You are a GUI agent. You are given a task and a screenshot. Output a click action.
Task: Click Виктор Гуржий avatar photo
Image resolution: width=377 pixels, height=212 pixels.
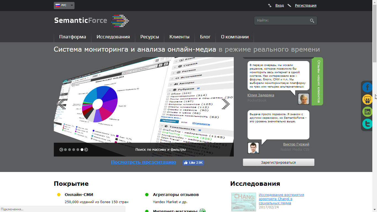253,148
